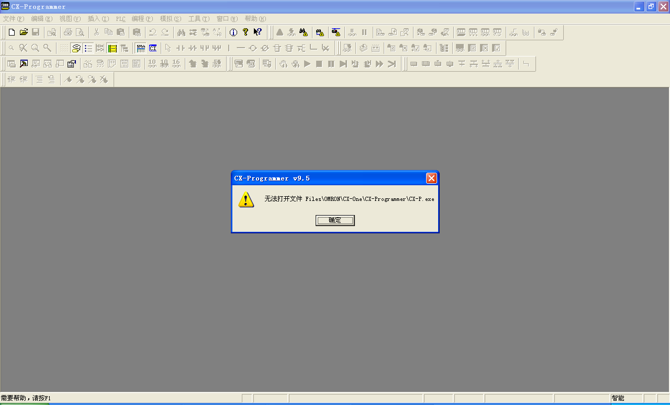670x405 pixels.
Task: Toggle the yellow ladder rung view button
Action: pyautogui.click(x=112, y=48)
